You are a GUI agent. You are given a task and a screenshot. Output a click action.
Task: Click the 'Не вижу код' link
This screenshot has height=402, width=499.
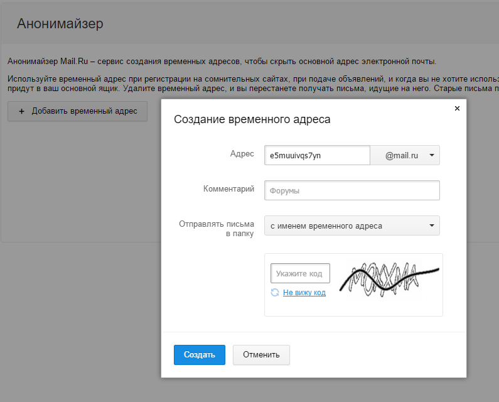tap(304, 292)
